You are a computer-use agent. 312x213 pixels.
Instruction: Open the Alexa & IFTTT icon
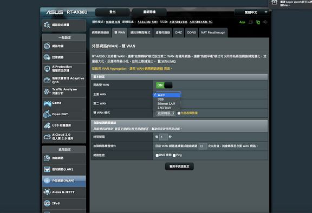pyautogui.click(x=47, y=192)
